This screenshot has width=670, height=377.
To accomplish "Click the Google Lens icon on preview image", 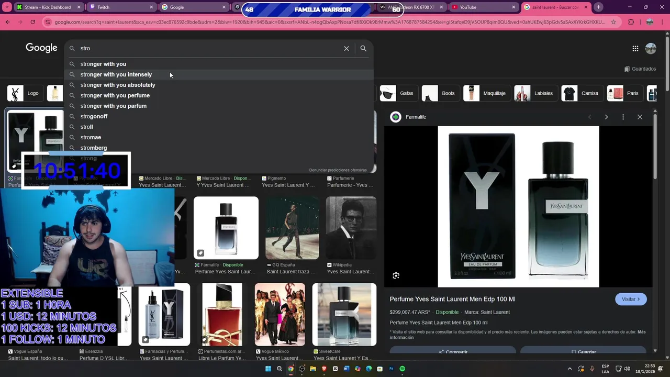I will coord(396,275).
